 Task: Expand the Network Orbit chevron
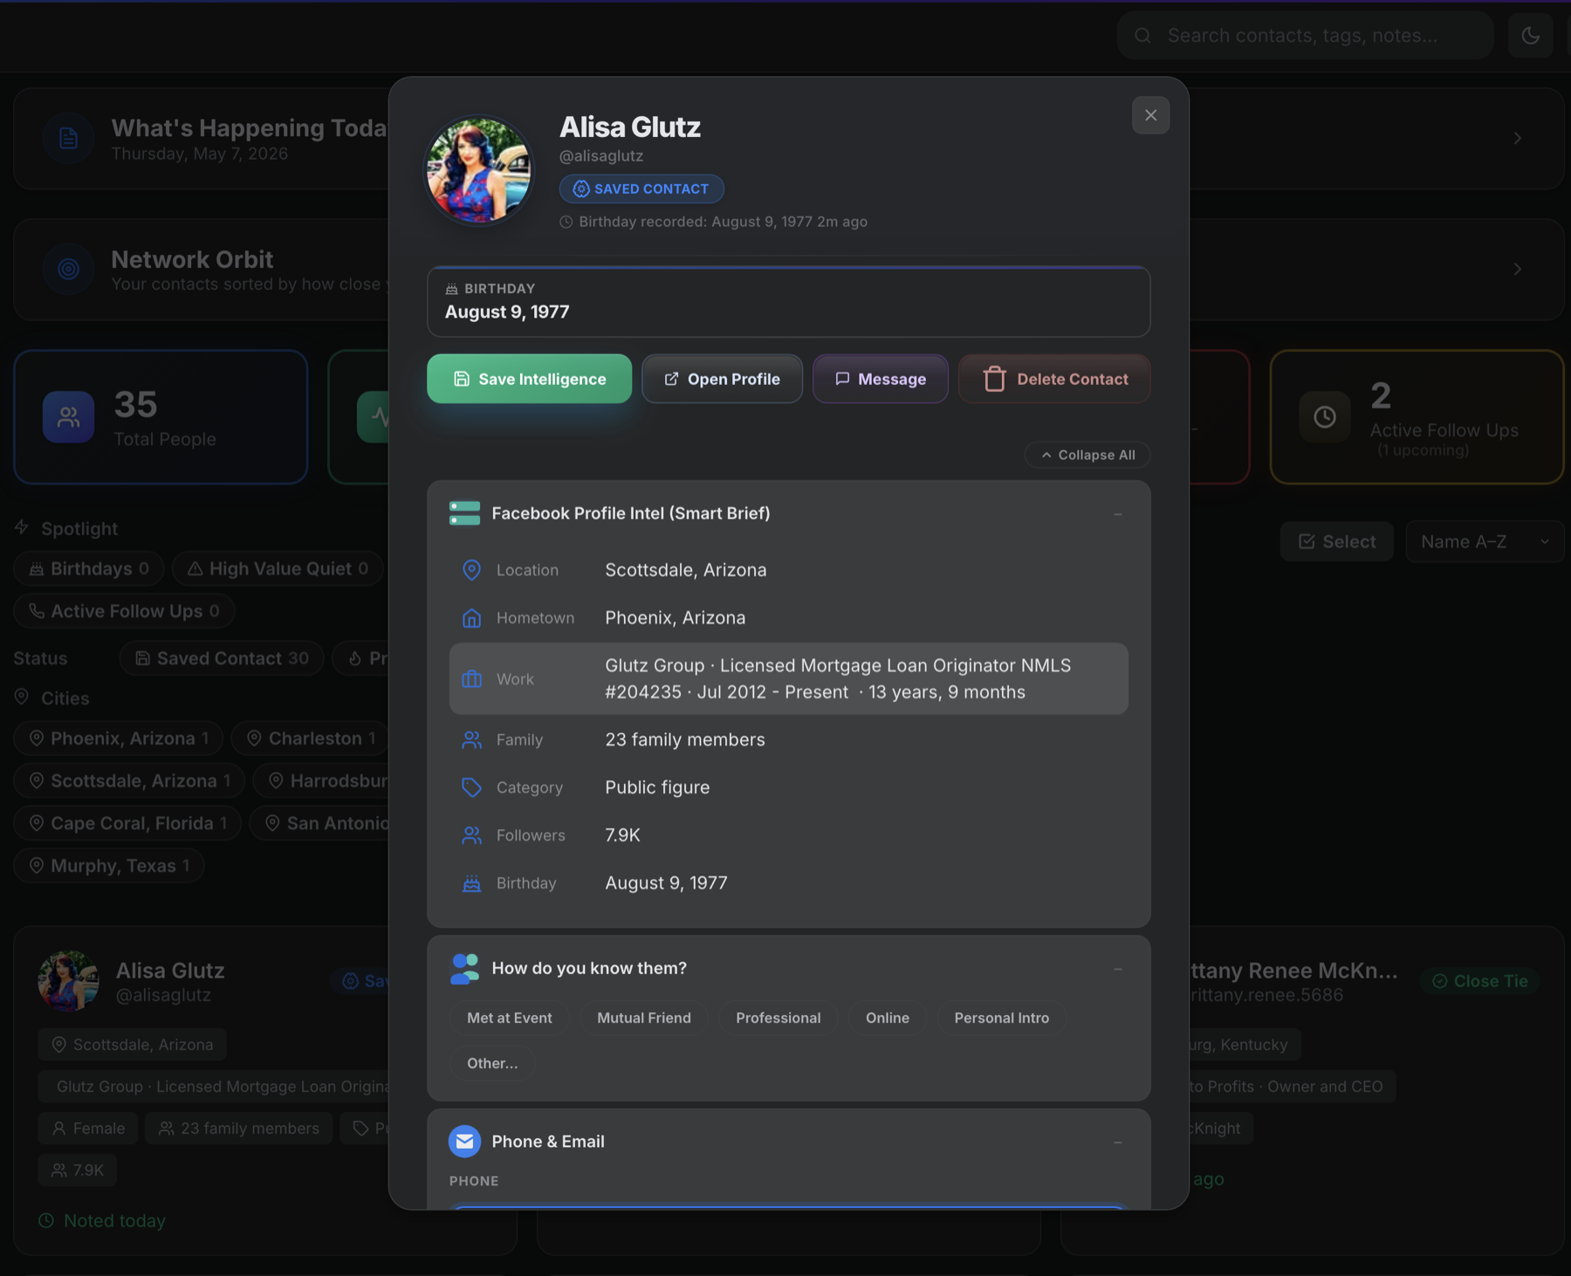click(x=1518, y=269)
